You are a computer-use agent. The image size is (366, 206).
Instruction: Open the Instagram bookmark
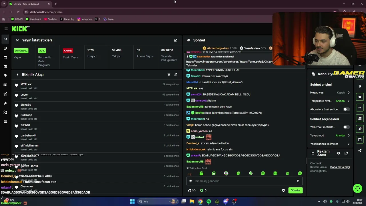(85, 19)
